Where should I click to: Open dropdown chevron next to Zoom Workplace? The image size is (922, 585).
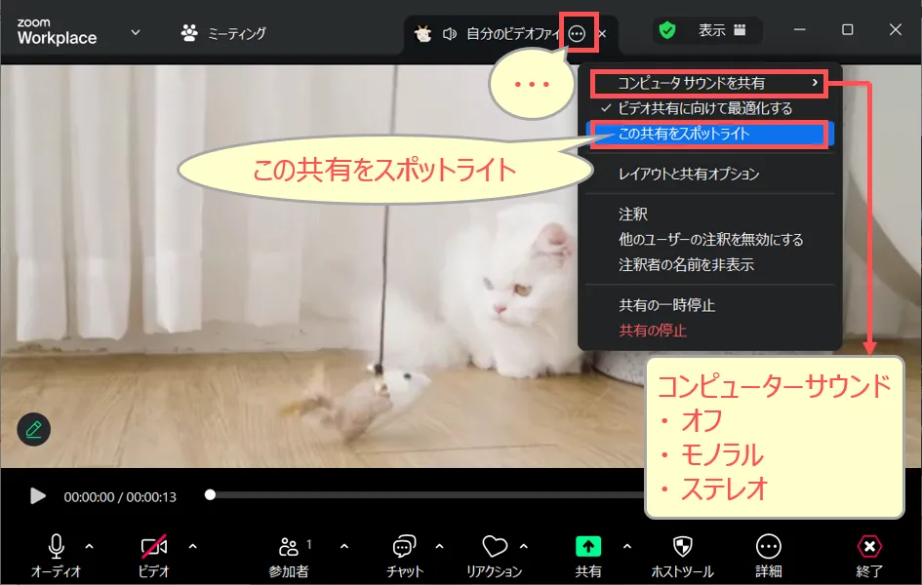(x=136, y=33)
